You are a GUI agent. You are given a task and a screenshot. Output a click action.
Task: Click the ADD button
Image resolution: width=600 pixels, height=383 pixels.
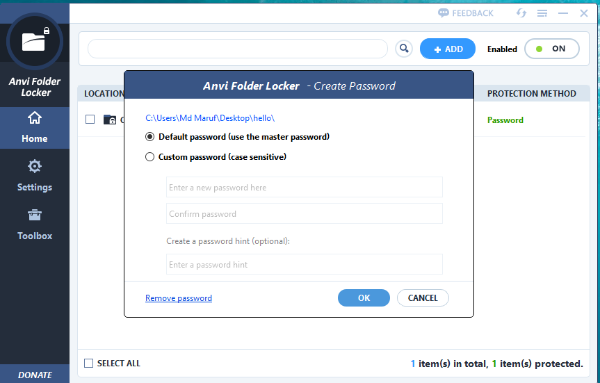448,49
